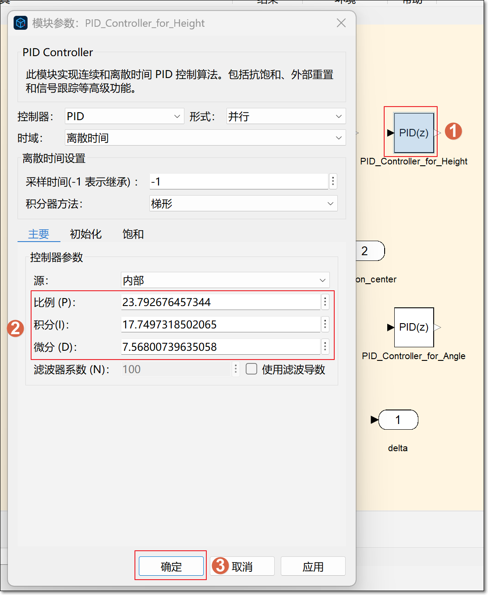Select the PID_Controller_for_Angle block in the model
The image size is (488, 595).
[x=414, y=327]
